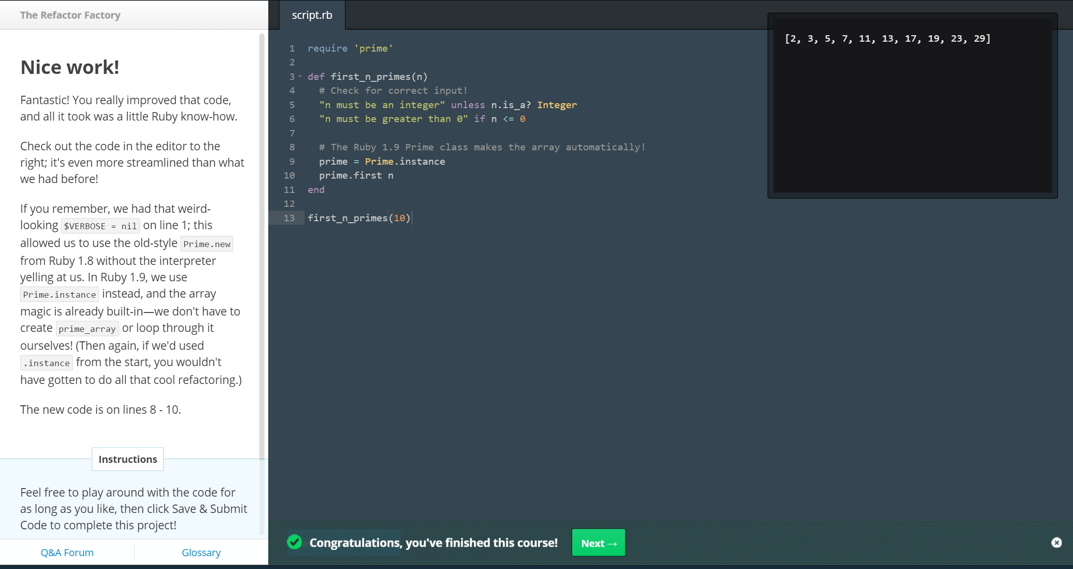The height and width of the screenshot is (569, 1073).
Task: Collapse the def block fold arrow on line 3
Action: (x=300, y=76)
